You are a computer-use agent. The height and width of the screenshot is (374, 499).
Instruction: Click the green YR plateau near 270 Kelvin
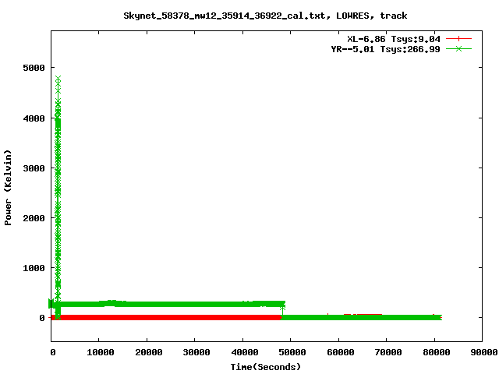click(168, 304)
